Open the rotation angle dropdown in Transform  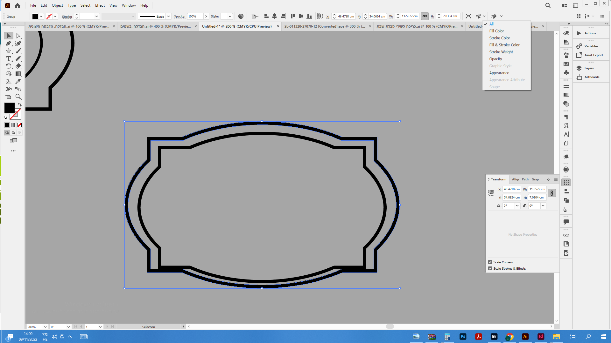[517, 205]
